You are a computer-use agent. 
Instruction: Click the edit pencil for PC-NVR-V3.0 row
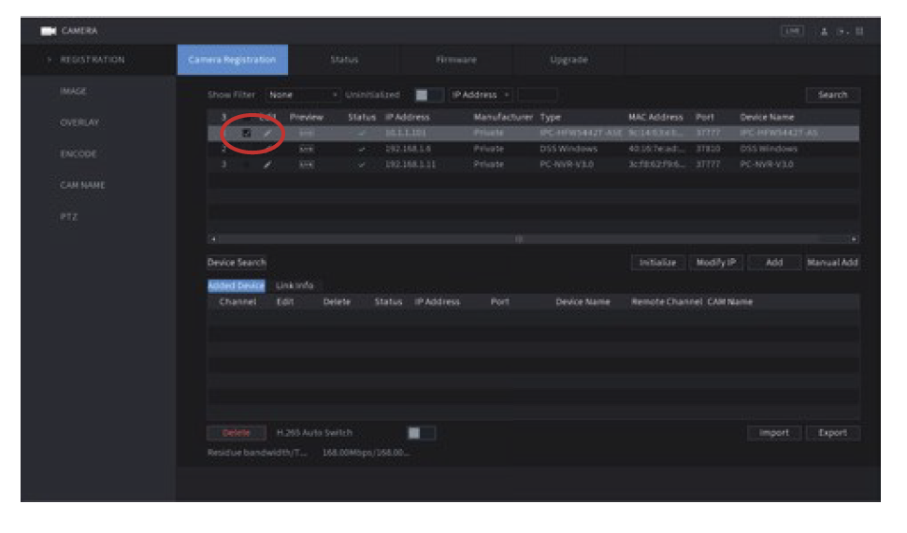click(267, 165)
